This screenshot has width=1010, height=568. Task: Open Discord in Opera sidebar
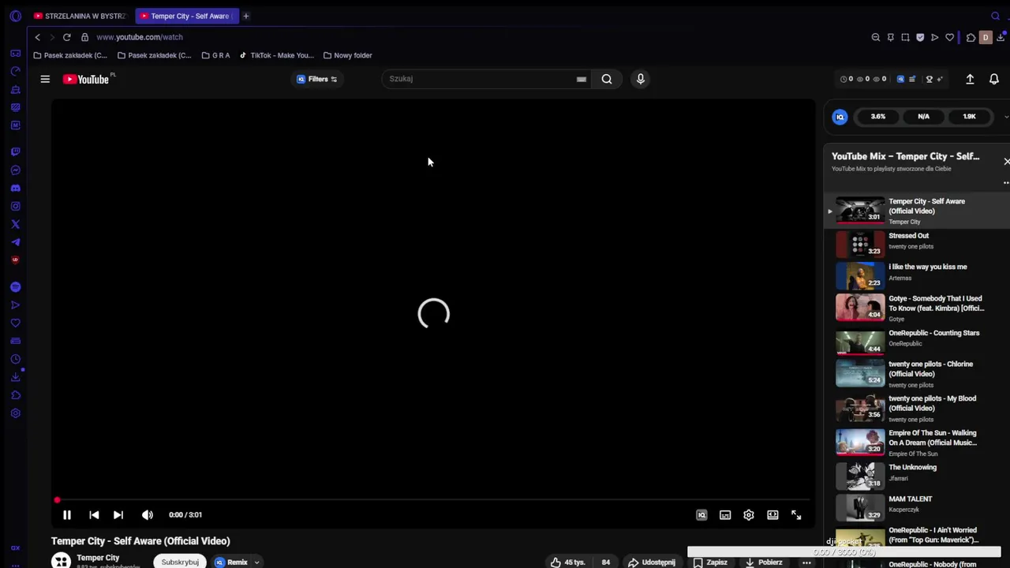pyautogui.click(x=15, y=188)
